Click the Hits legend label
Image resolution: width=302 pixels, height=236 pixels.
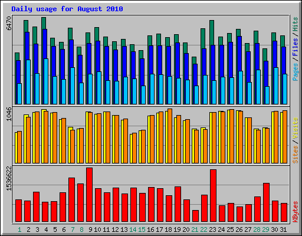click(295, 24)
